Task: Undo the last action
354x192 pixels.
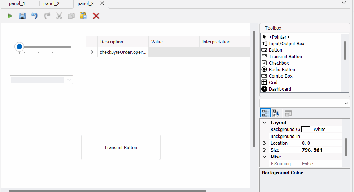Action: pyautogui.click(x=34, y=16)
